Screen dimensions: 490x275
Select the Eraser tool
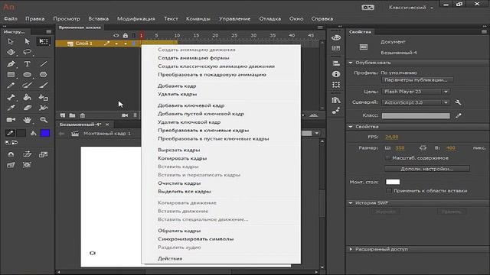pos(28,108)
